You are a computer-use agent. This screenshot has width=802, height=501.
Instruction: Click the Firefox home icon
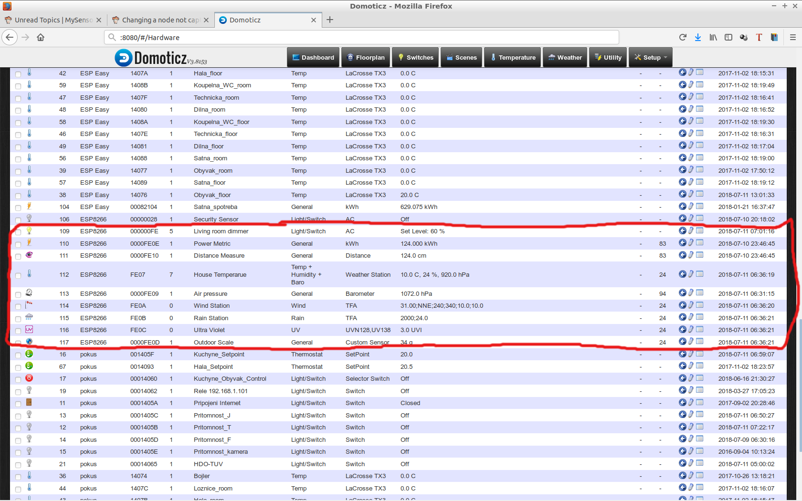coord(41,37)
